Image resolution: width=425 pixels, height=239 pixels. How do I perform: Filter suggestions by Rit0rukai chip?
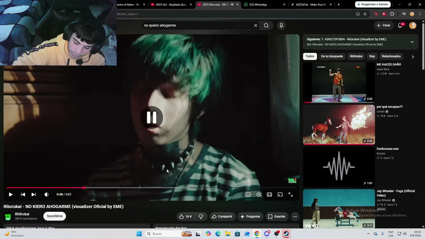click(x=356, y=56)
